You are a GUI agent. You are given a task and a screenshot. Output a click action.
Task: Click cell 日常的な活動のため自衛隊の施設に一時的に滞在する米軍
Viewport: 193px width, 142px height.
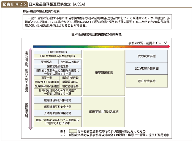tap(58, 72)
